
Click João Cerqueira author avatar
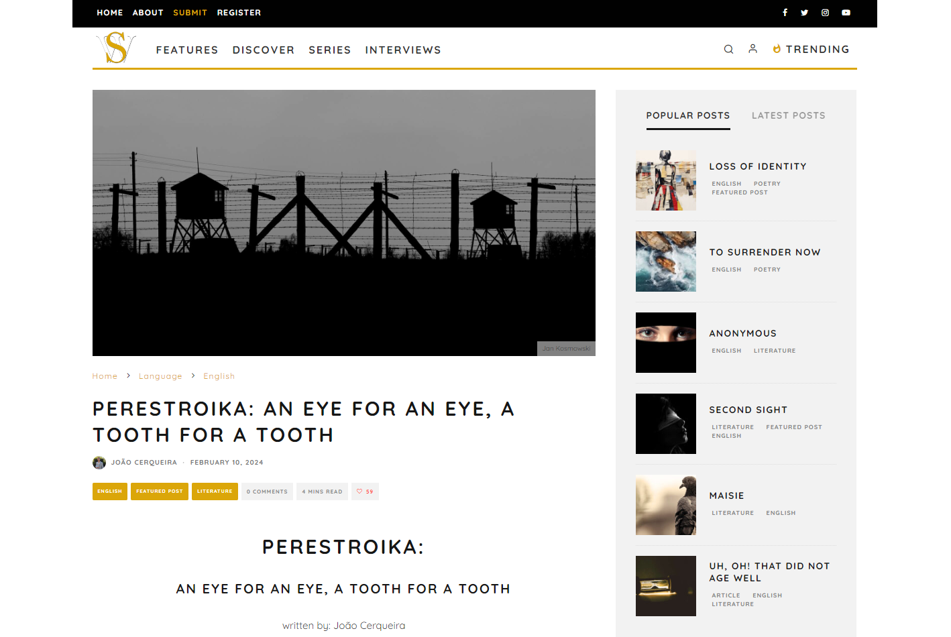click(99, 463)
